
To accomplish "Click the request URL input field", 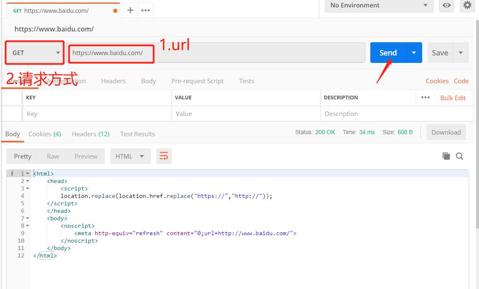I will [216, 53].
